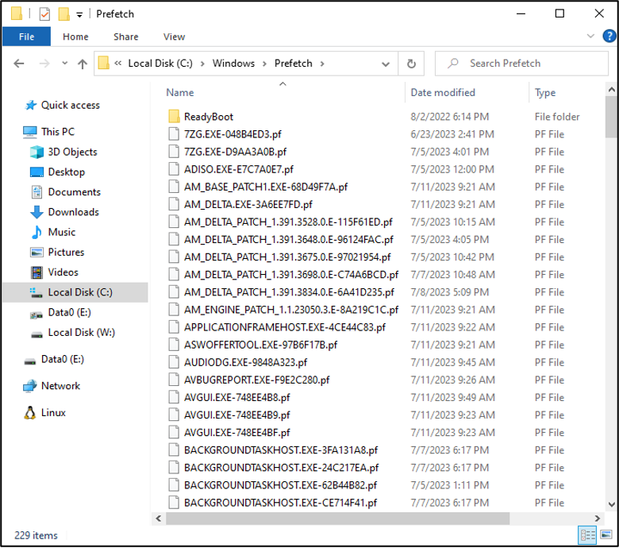619x548 pixels.
Task: Go forward with the right arrow
Action: 44,64
